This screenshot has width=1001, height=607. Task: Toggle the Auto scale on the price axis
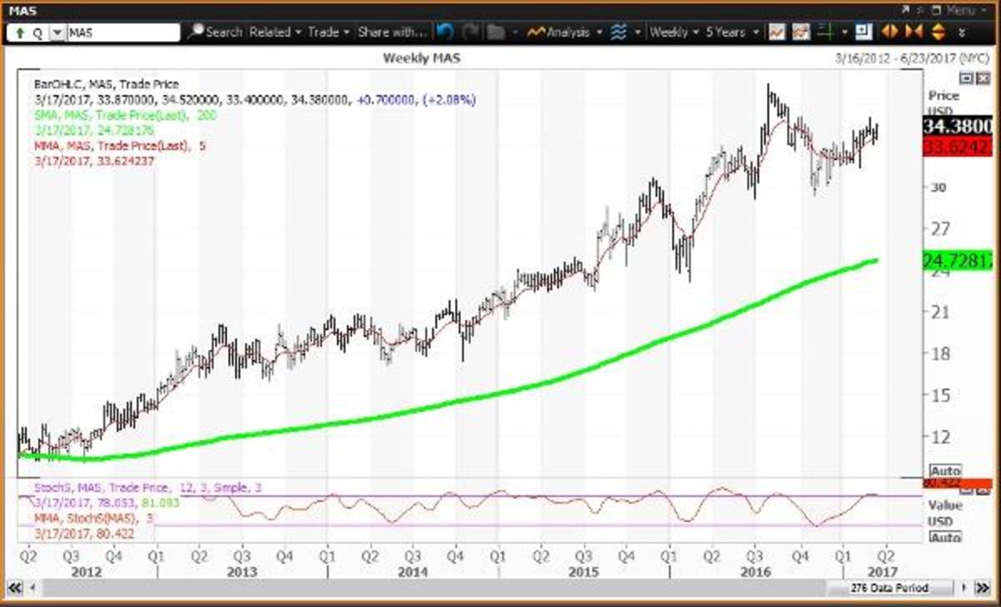(x=946, y=471)
